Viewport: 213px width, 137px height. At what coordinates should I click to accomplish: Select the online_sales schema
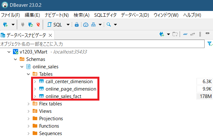coord(46,67)
